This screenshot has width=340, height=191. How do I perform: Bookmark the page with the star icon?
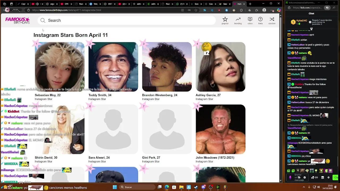196,10
